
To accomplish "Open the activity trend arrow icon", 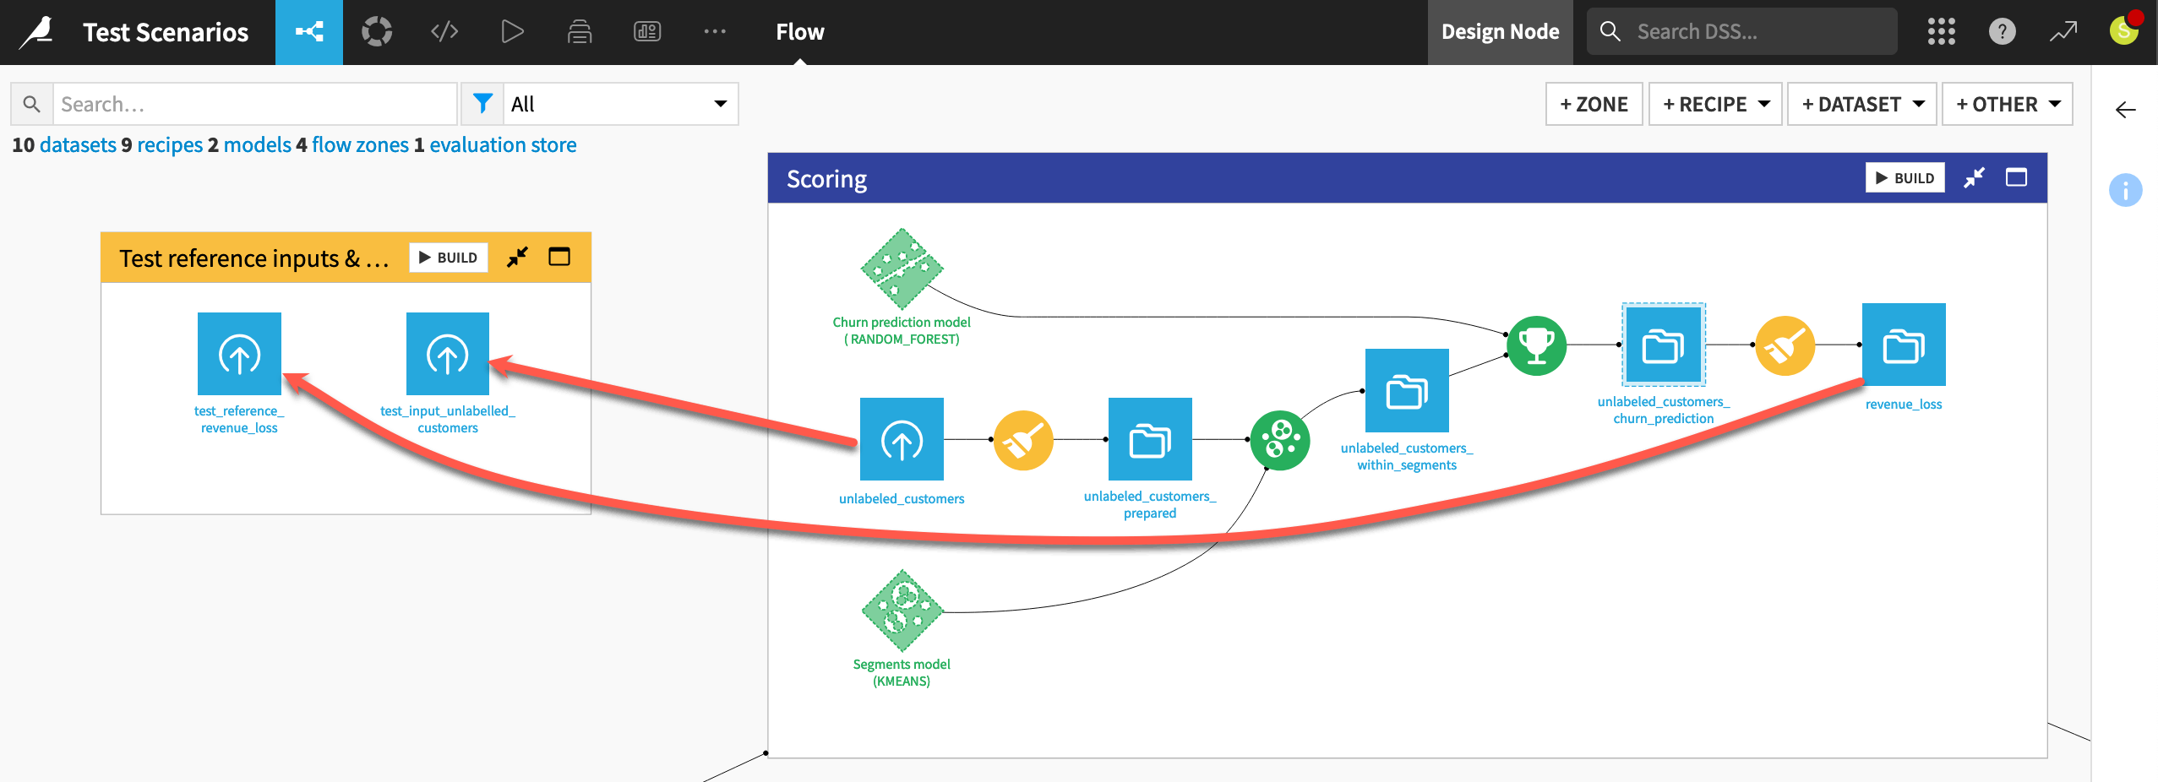I will [2063, 32].
